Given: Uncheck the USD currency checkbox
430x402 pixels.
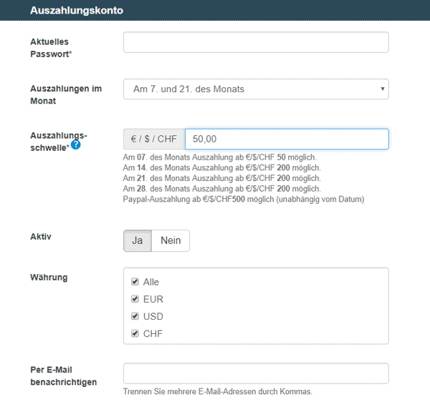Looking at the screenshot, I should 135,316.
